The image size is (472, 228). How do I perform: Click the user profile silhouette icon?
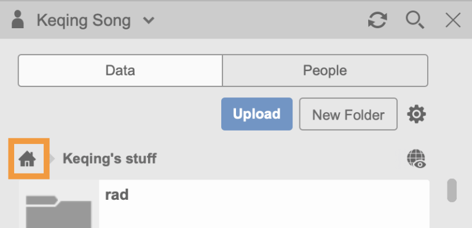point(18,20)
